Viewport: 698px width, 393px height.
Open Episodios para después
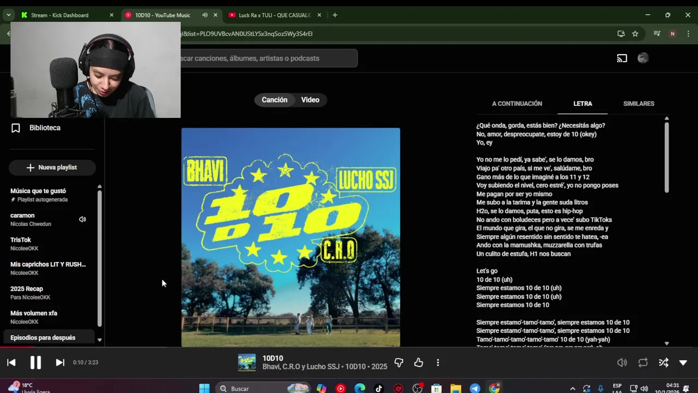(x=49, y=338)
